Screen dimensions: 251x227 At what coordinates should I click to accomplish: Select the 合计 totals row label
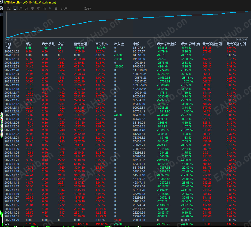(x=8, y=224)
